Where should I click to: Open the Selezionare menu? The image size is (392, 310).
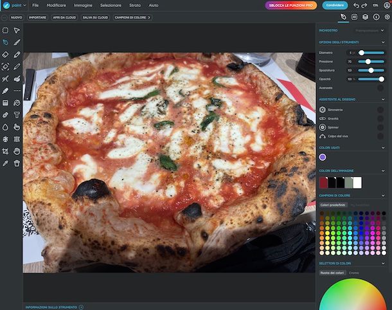point(111,5)
